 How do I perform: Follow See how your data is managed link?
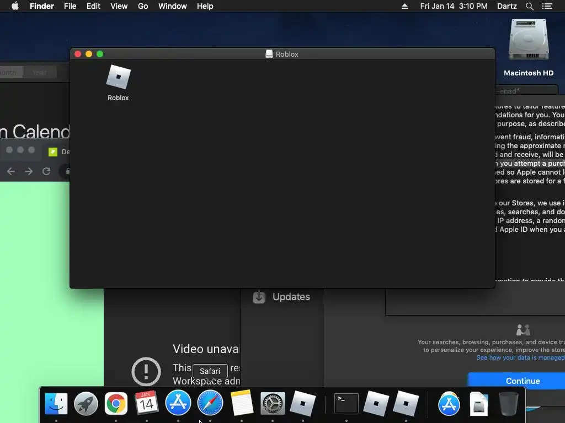tap(520, 357)
